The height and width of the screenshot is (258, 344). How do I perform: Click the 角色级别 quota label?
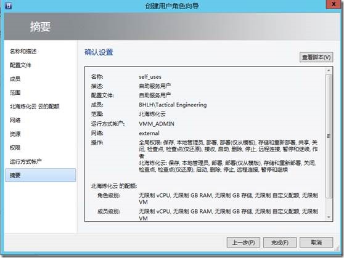point(109,195)
